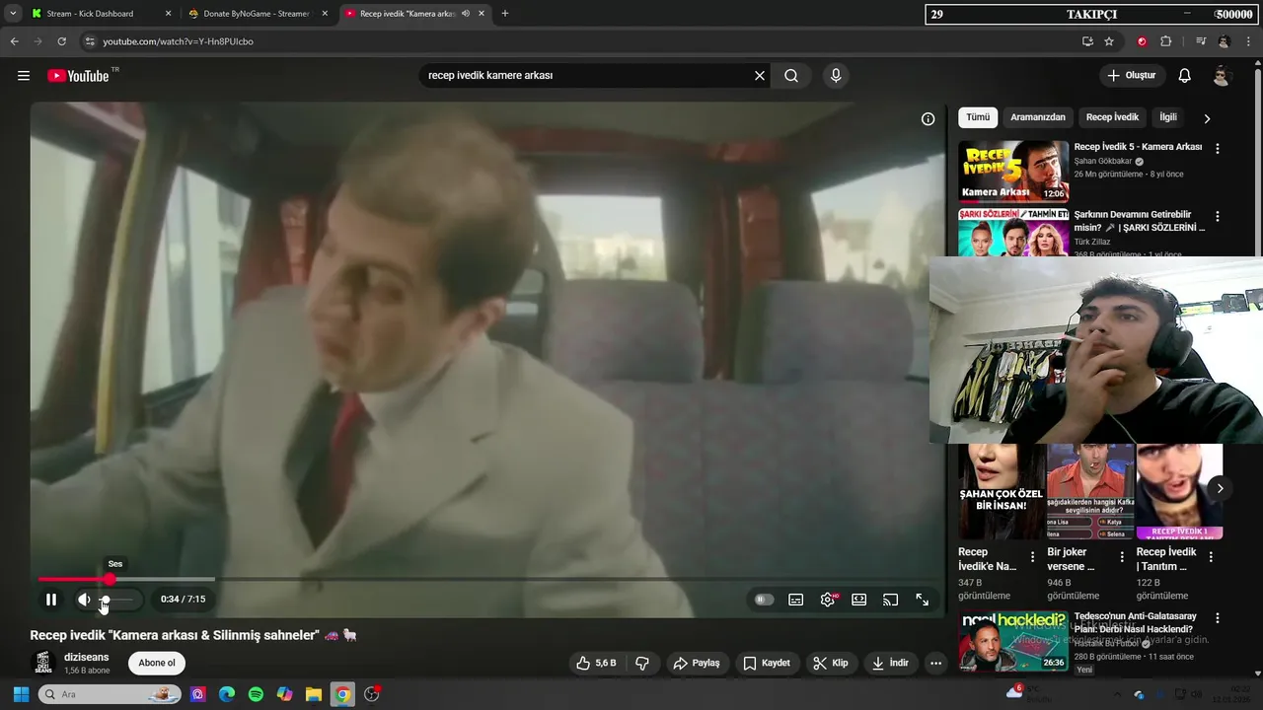Share the video with the Paylaş button
Image resolution: width=1263 pixels, height=710 pixels.
pyautogui.click(x=697, y=663)
